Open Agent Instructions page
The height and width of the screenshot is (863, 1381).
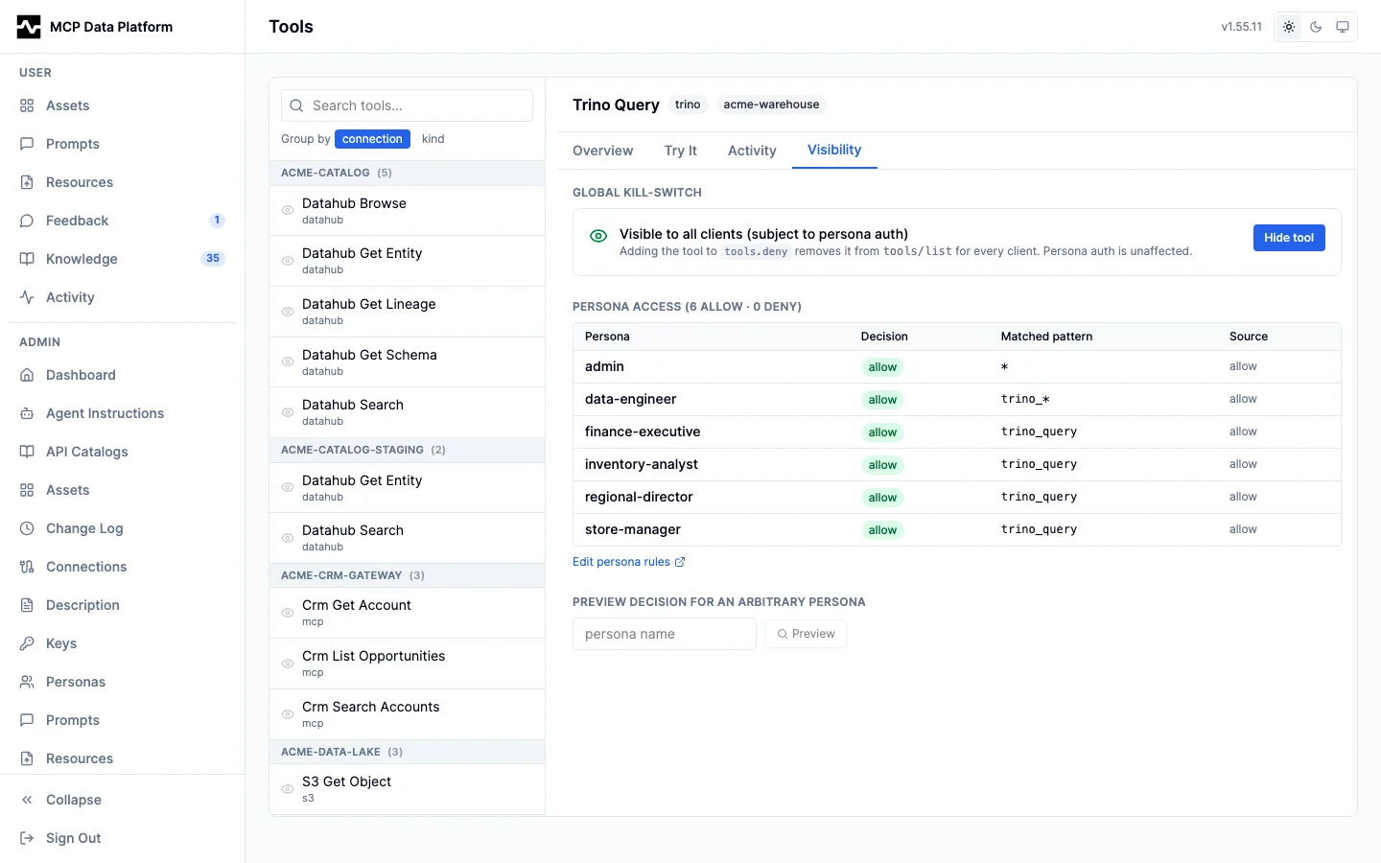tap(122, 413)
